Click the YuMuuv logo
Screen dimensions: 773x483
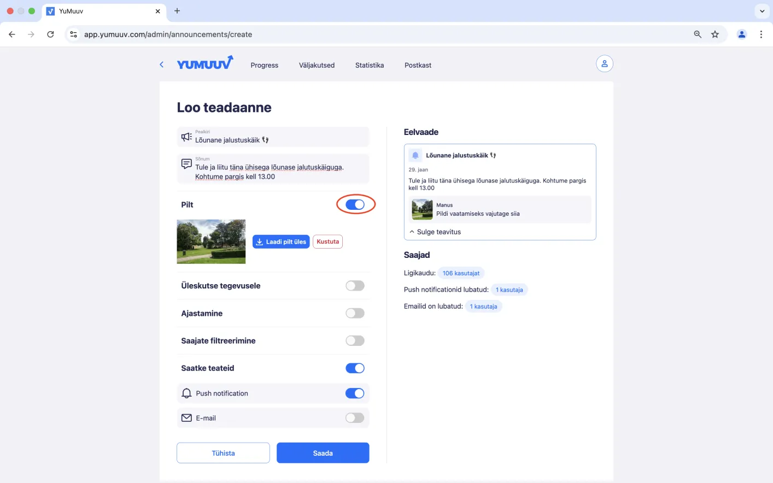205,63
